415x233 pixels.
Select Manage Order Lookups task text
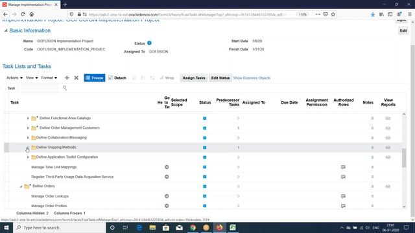[x=50, y=196]
